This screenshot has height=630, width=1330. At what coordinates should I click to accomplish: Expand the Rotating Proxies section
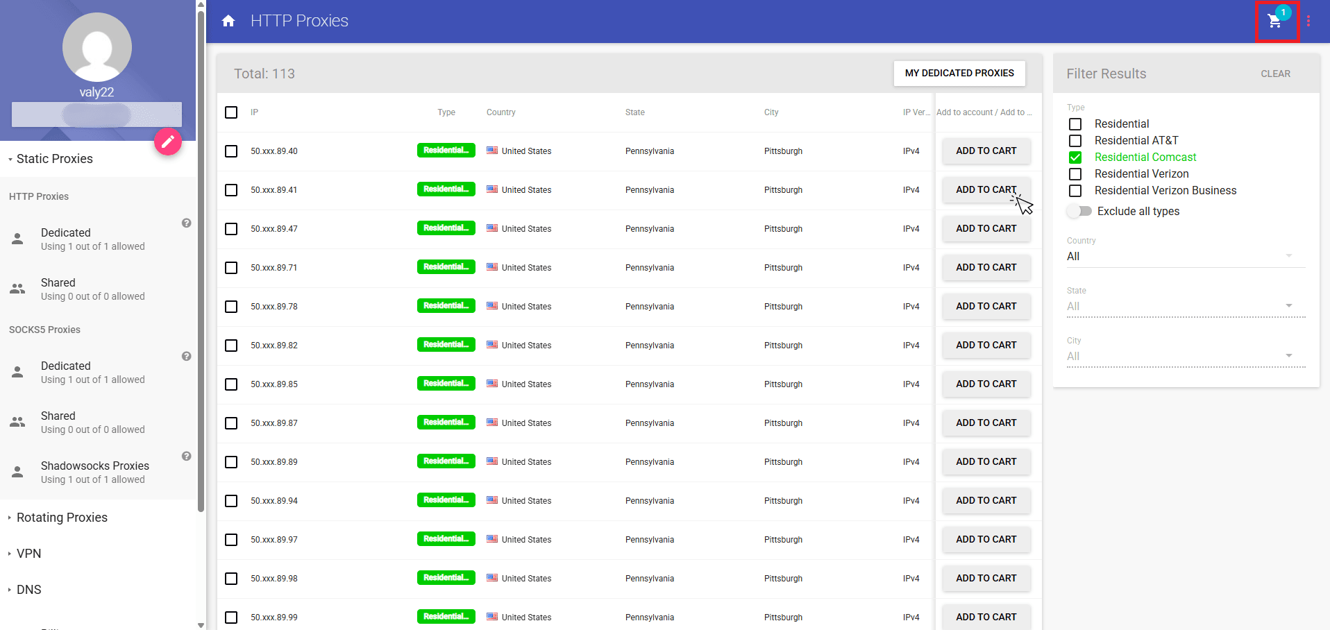[62, 518]
